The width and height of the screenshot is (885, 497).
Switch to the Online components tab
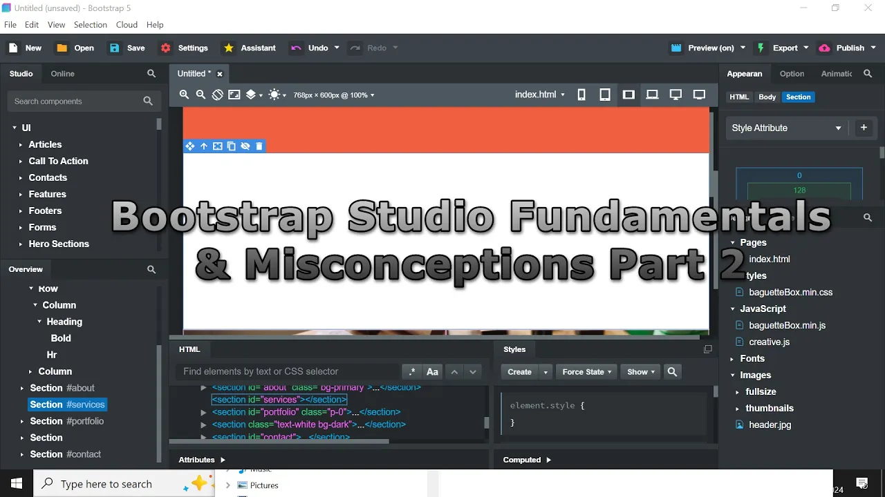tap(62, 74)
